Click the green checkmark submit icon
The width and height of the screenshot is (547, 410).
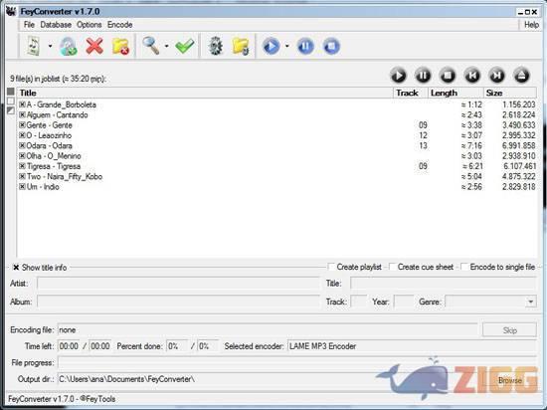coord(185,46)
